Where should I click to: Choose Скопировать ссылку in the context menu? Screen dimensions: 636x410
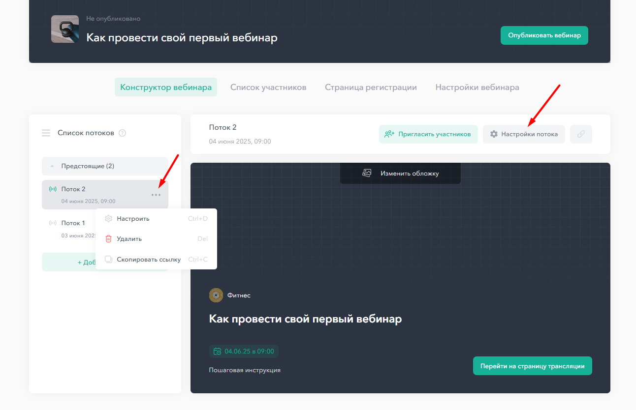[x=156, y=260]
